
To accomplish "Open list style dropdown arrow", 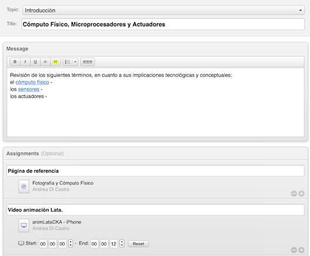I will click(x=75, y=62).
